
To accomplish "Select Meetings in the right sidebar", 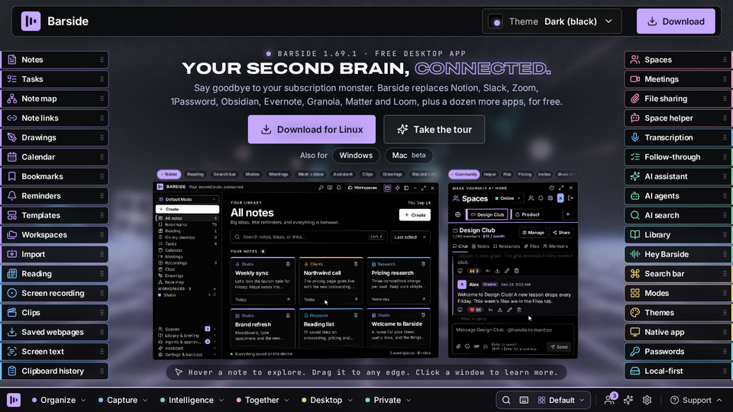I will (678, 79).
